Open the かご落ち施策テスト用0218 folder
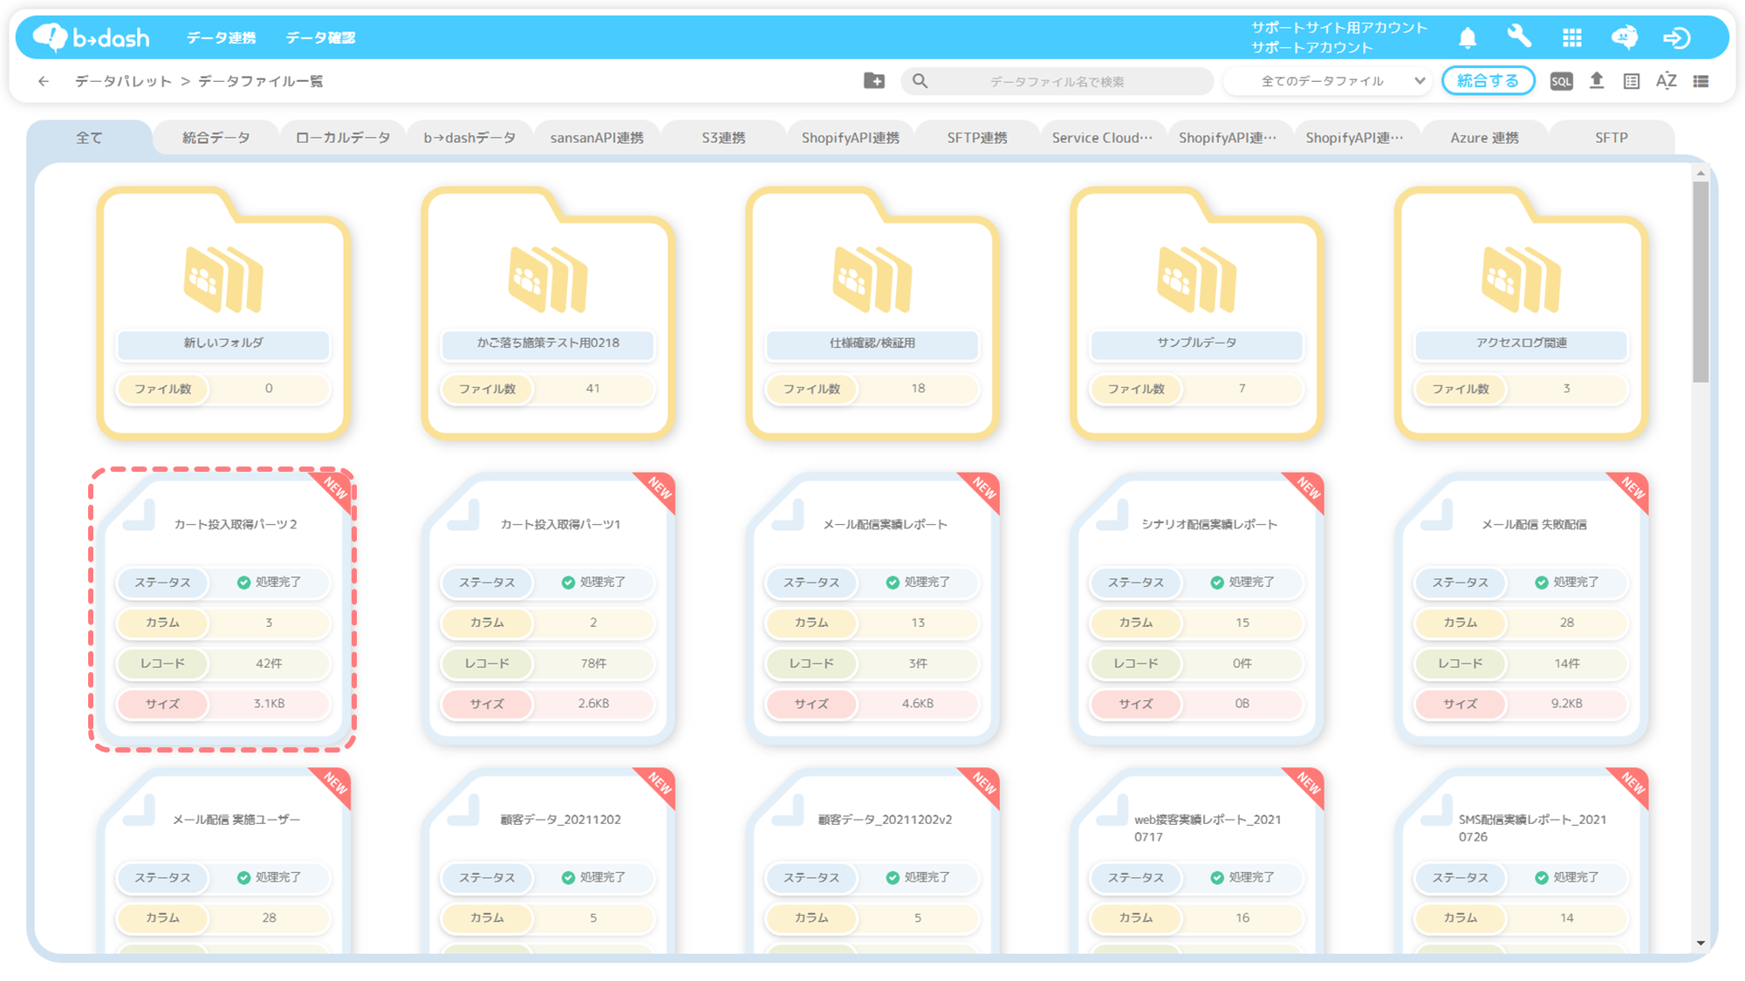Screen dimensions: 1745x981 [x=548, y=312]
